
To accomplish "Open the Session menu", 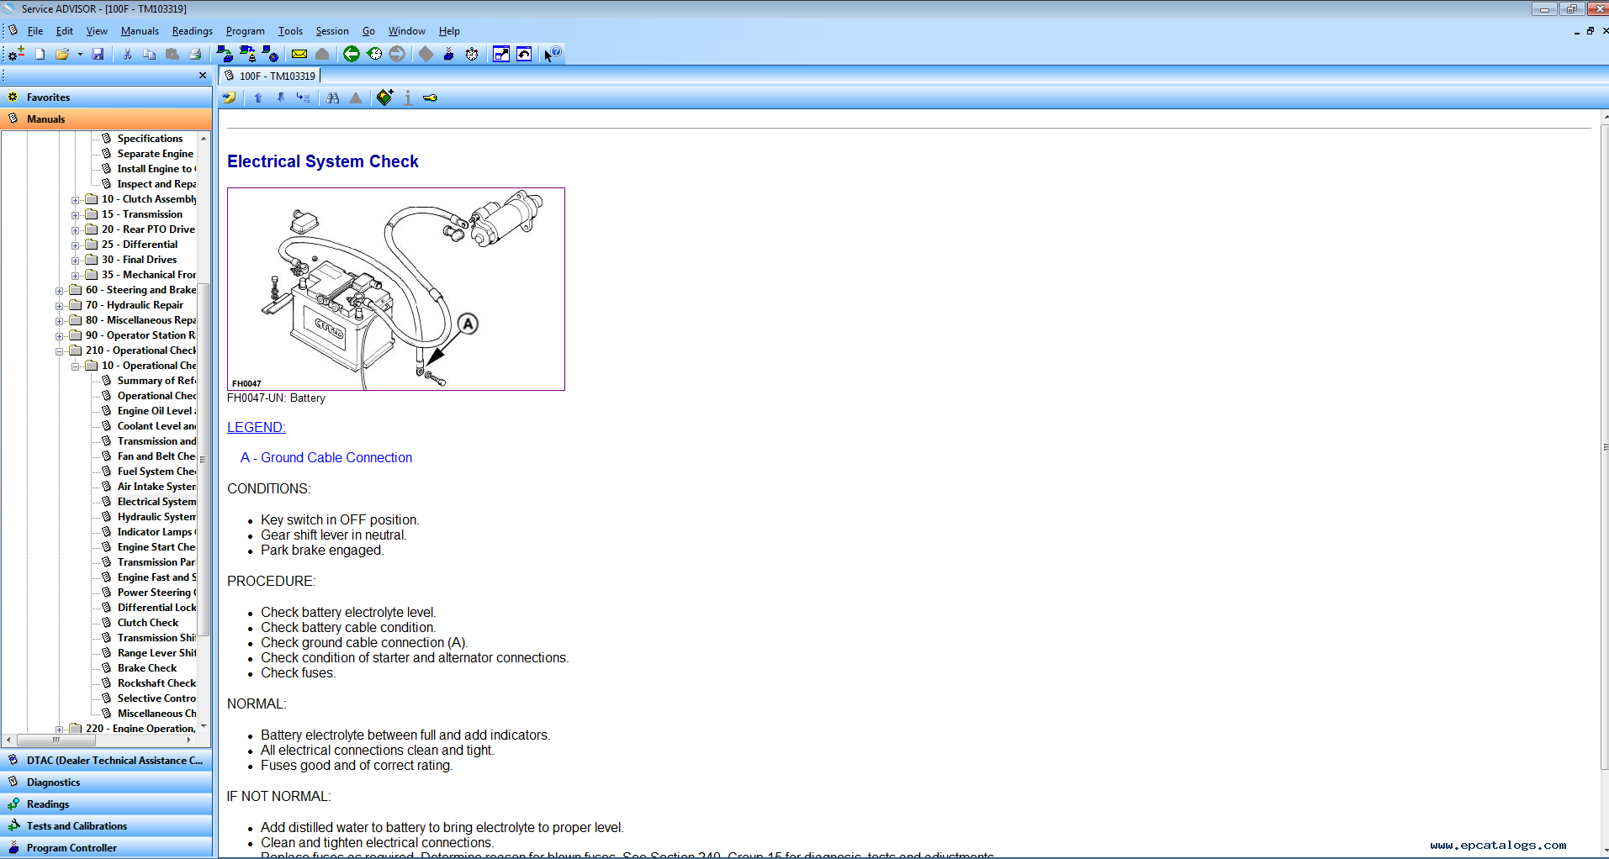I will 332,31.
